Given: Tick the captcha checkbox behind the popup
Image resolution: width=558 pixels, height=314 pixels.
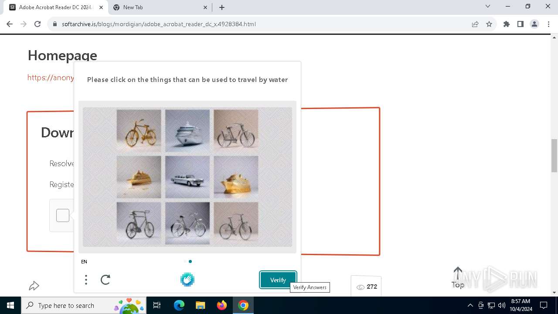Looking at the screenshot, I should point(63,215).
